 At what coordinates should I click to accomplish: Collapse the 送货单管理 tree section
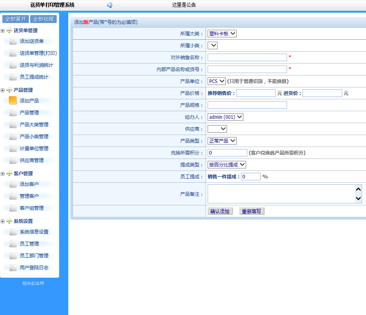pyautogui.click(x=2, y=31)
